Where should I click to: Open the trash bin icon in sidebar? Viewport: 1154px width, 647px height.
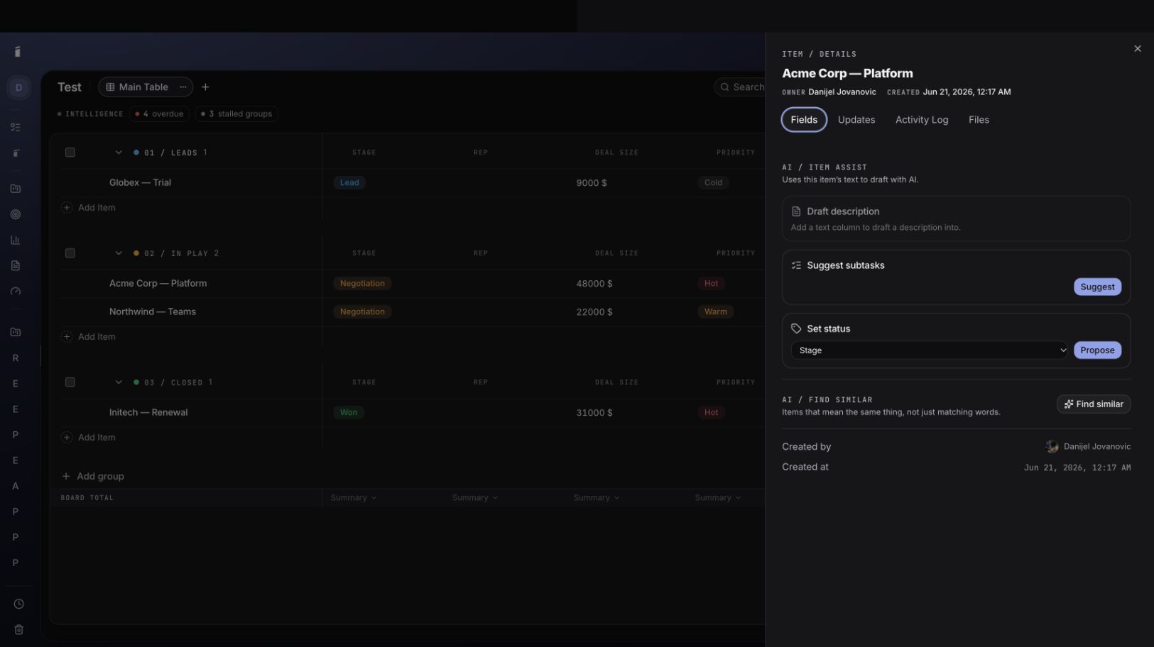pyautogui.click(x=19, y=629)
